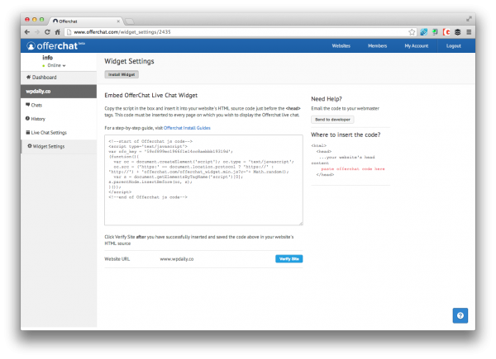Viewport: 496px width, 359px height.
Task: Select the wpdaily.co site in sidebar
Action: [x=59, y=92]
